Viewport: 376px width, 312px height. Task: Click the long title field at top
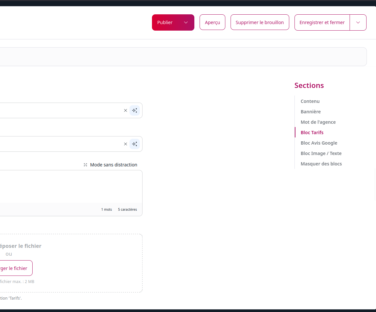183,57
